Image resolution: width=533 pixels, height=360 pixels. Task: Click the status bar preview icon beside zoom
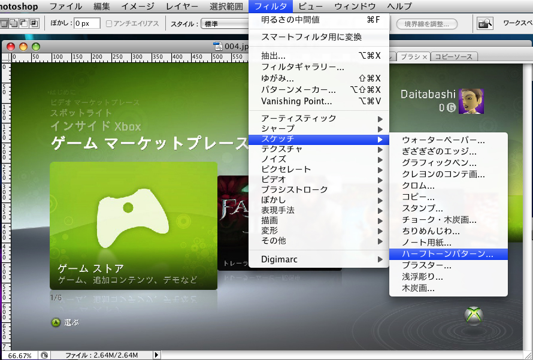point(44,356)
